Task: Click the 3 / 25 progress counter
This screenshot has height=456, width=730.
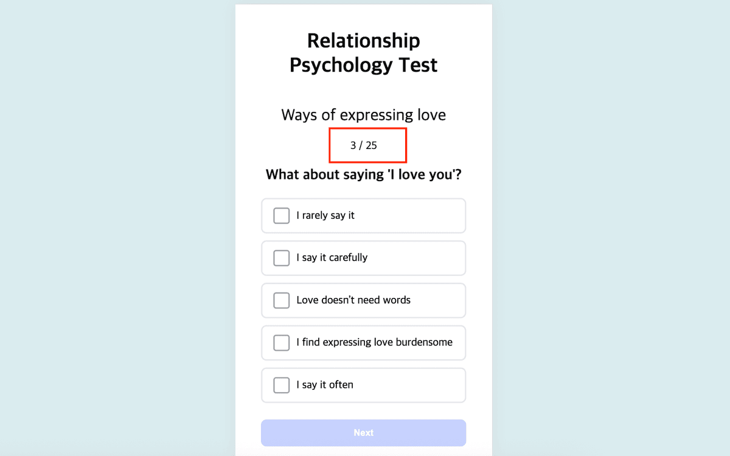Action: click(364, 146)
